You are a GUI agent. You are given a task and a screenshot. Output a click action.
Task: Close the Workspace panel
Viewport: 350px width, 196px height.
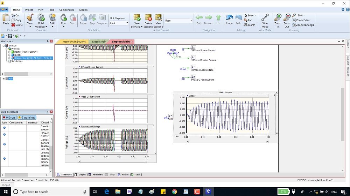click(x=51, y=41)
